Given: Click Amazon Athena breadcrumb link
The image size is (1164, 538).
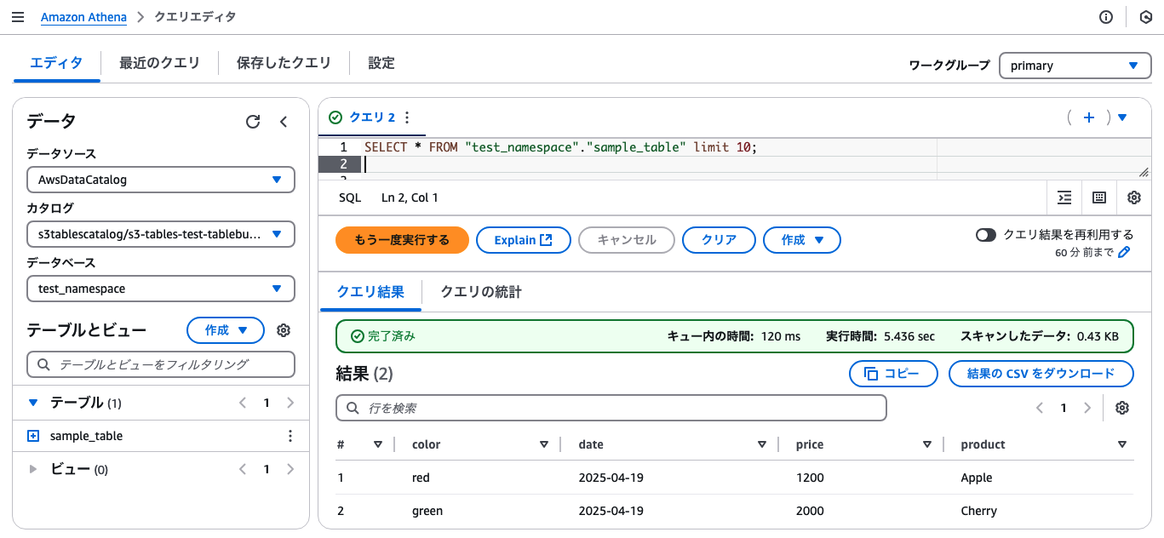Looking at the screenshot, I should tap(83, 17).
